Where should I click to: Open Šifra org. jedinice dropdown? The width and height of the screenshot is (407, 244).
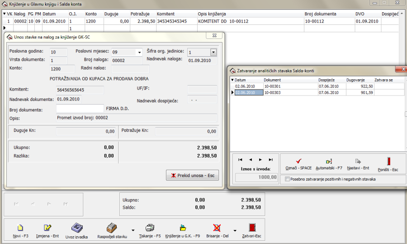tap(213, 52)
